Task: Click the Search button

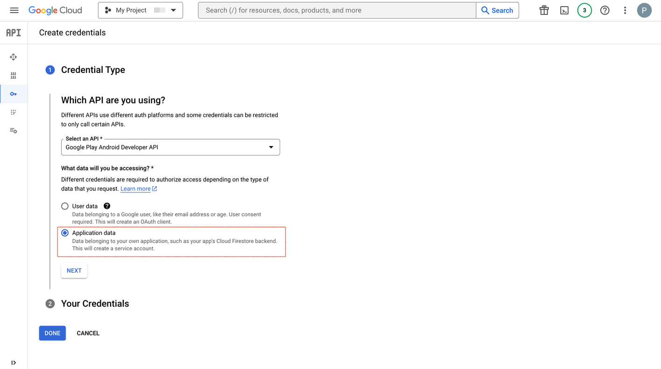Action: pos(497,10)
